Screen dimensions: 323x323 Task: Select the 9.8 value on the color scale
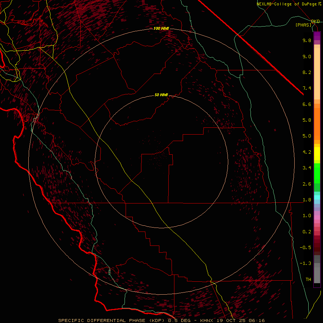307,40
